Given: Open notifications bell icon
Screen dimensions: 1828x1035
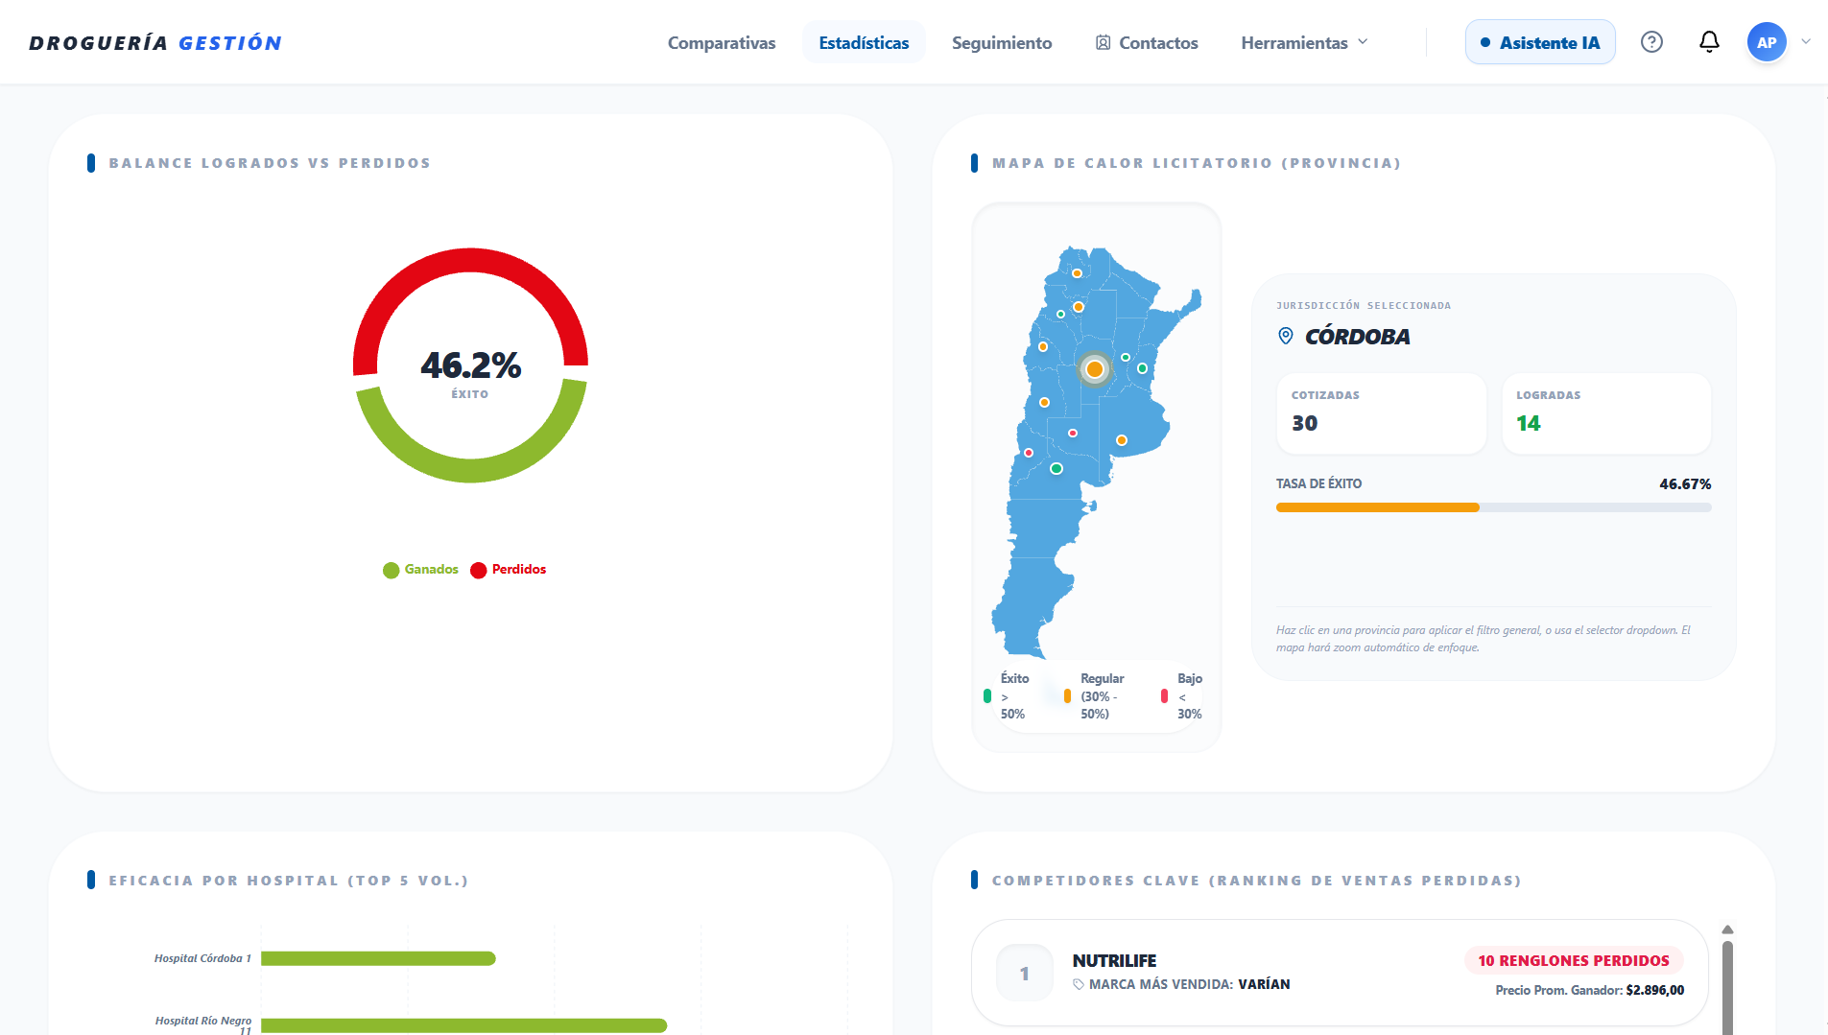Looking at the screenshot, I should (x=1709, y=42).
